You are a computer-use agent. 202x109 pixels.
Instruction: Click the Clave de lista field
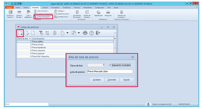(x=96, y=65)
